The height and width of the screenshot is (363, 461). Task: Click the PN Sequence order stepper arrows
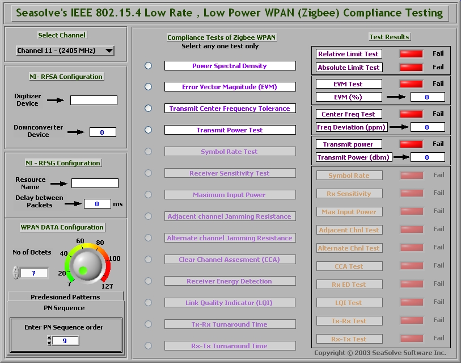(49, 341)
